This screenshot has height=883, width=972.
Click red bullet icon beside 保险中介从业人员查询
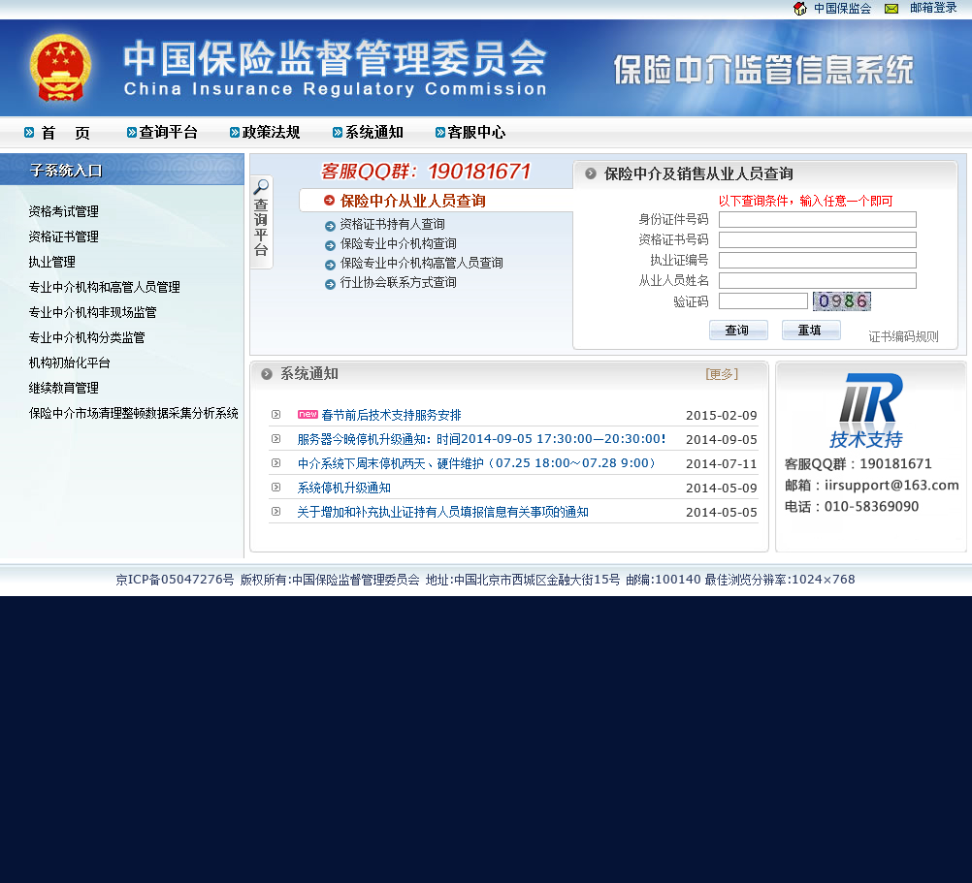pos(329,201)
